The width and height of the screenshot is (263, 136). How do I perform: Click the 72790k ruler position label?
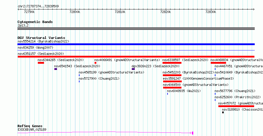point(29,12)
